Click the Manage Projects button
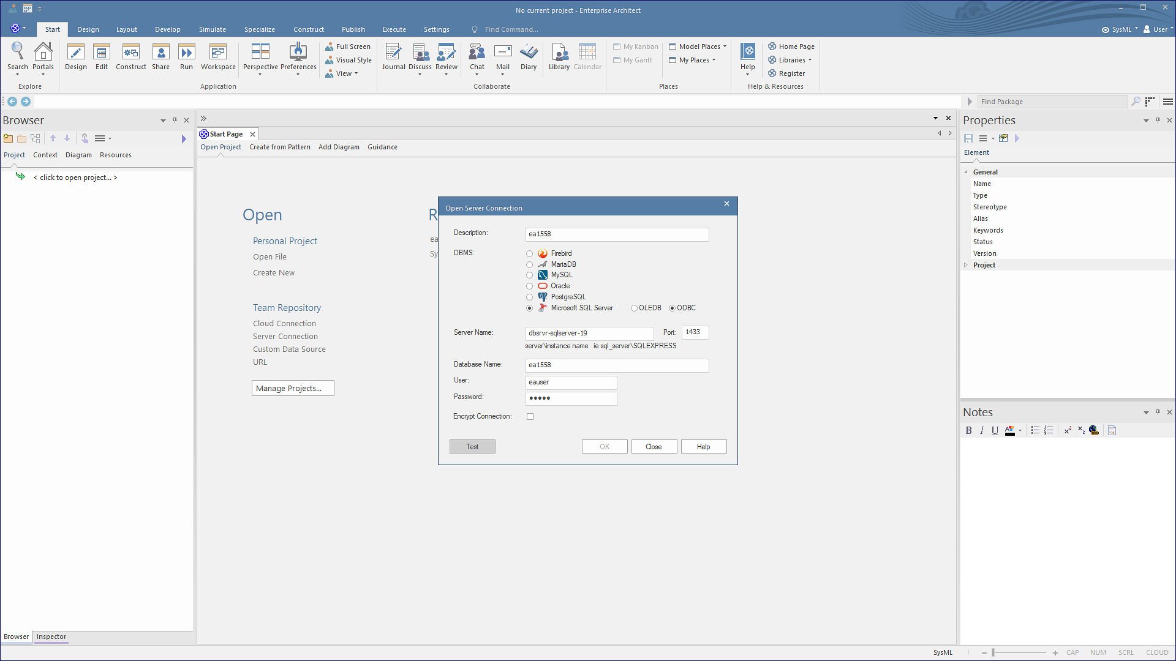This screenshot has width=1176, height=661. (293, 389)
